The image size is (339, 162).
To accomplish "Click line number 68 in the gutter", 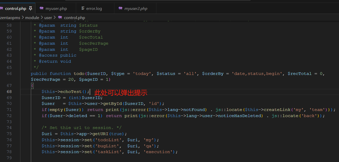I will (x=9, y=92).
